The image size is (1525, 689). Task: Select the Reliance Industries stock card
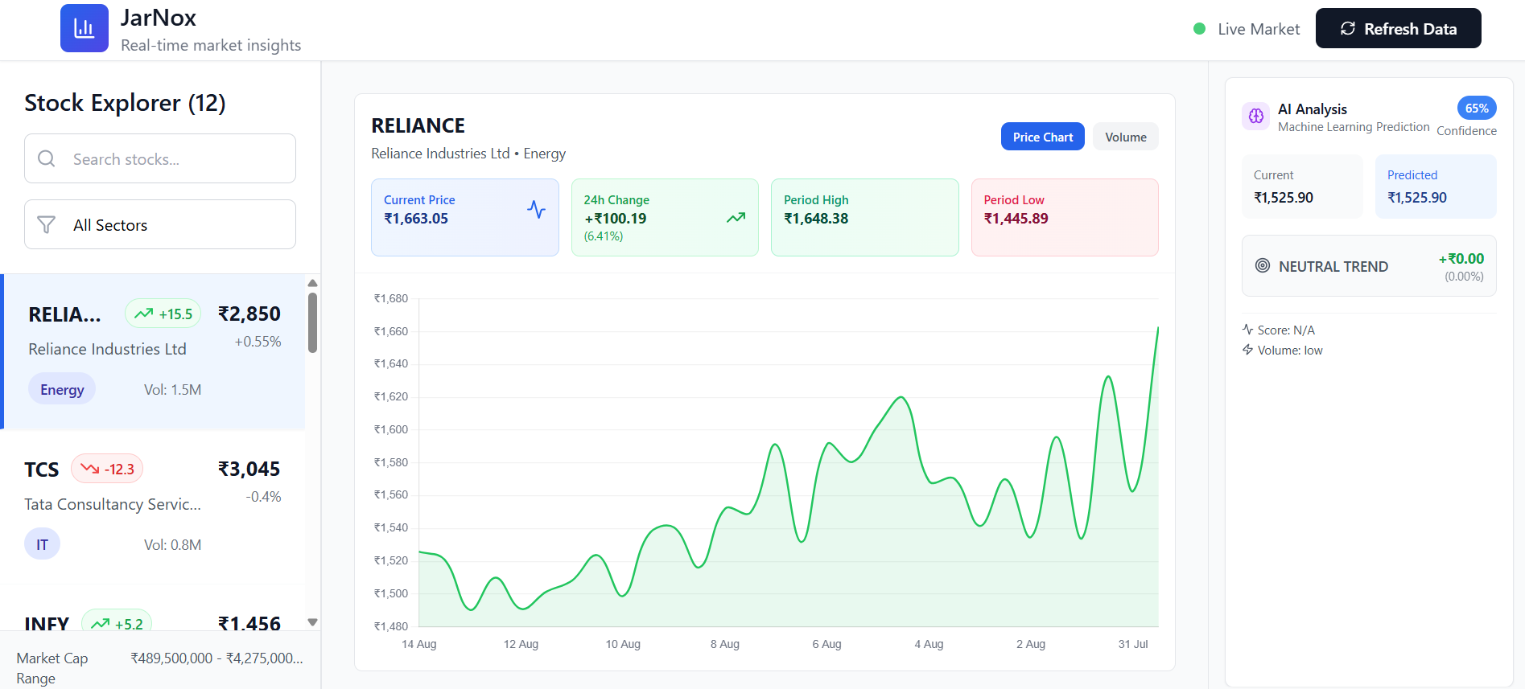[153, 351]
